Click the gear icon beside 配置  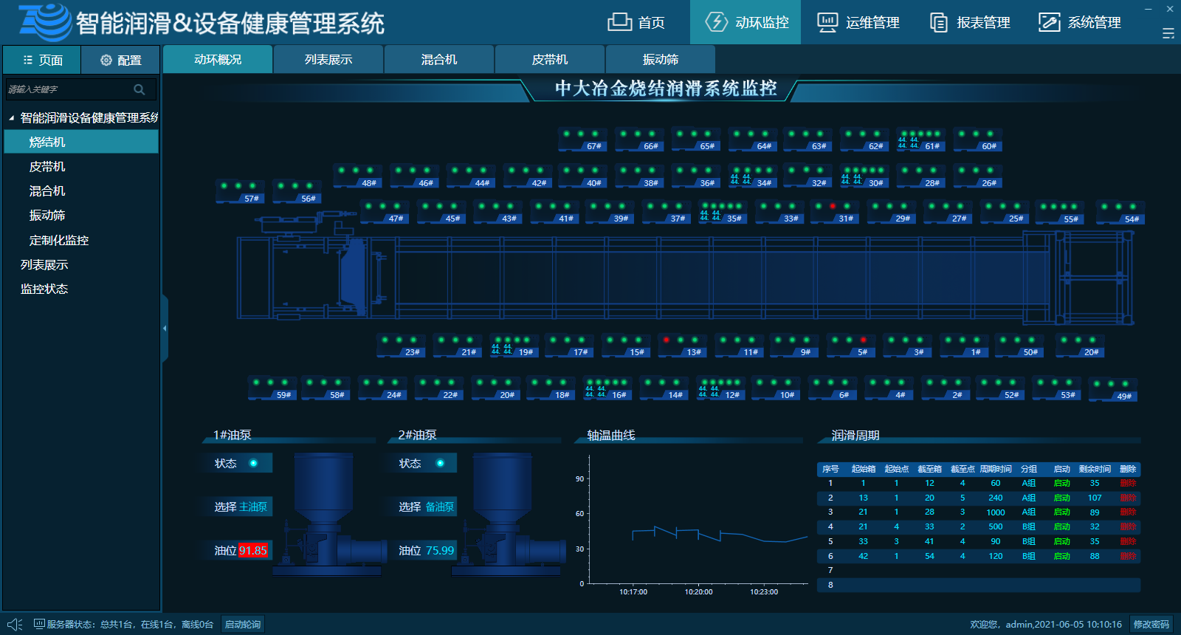click(106, 60)
